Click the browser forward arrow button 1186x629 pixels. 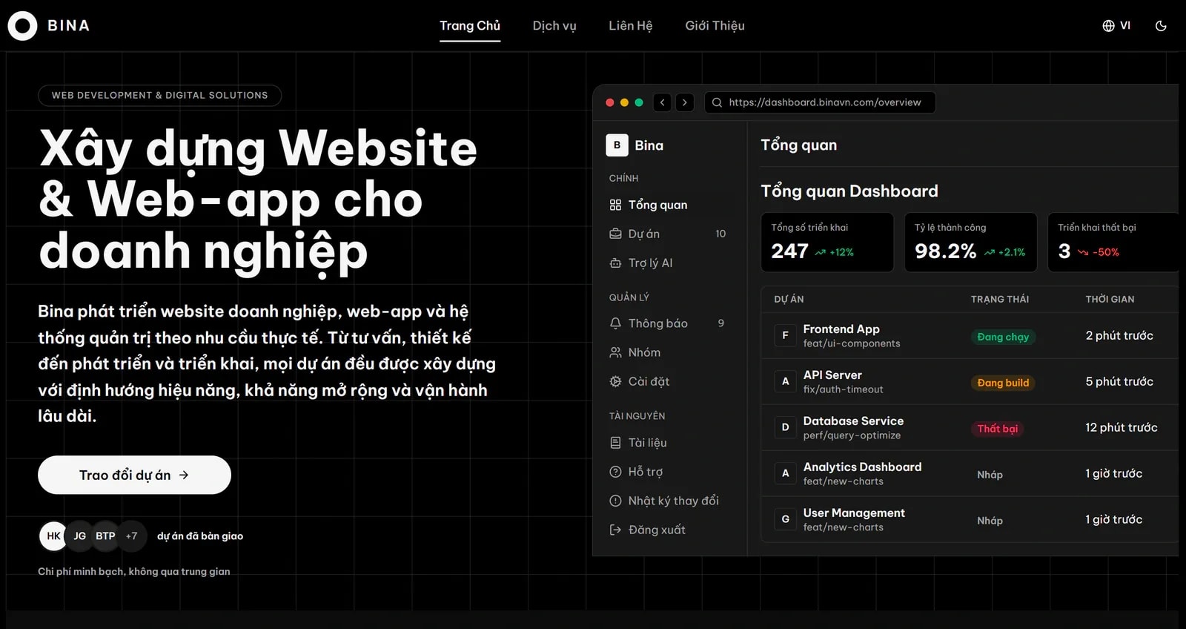point(685,102)
